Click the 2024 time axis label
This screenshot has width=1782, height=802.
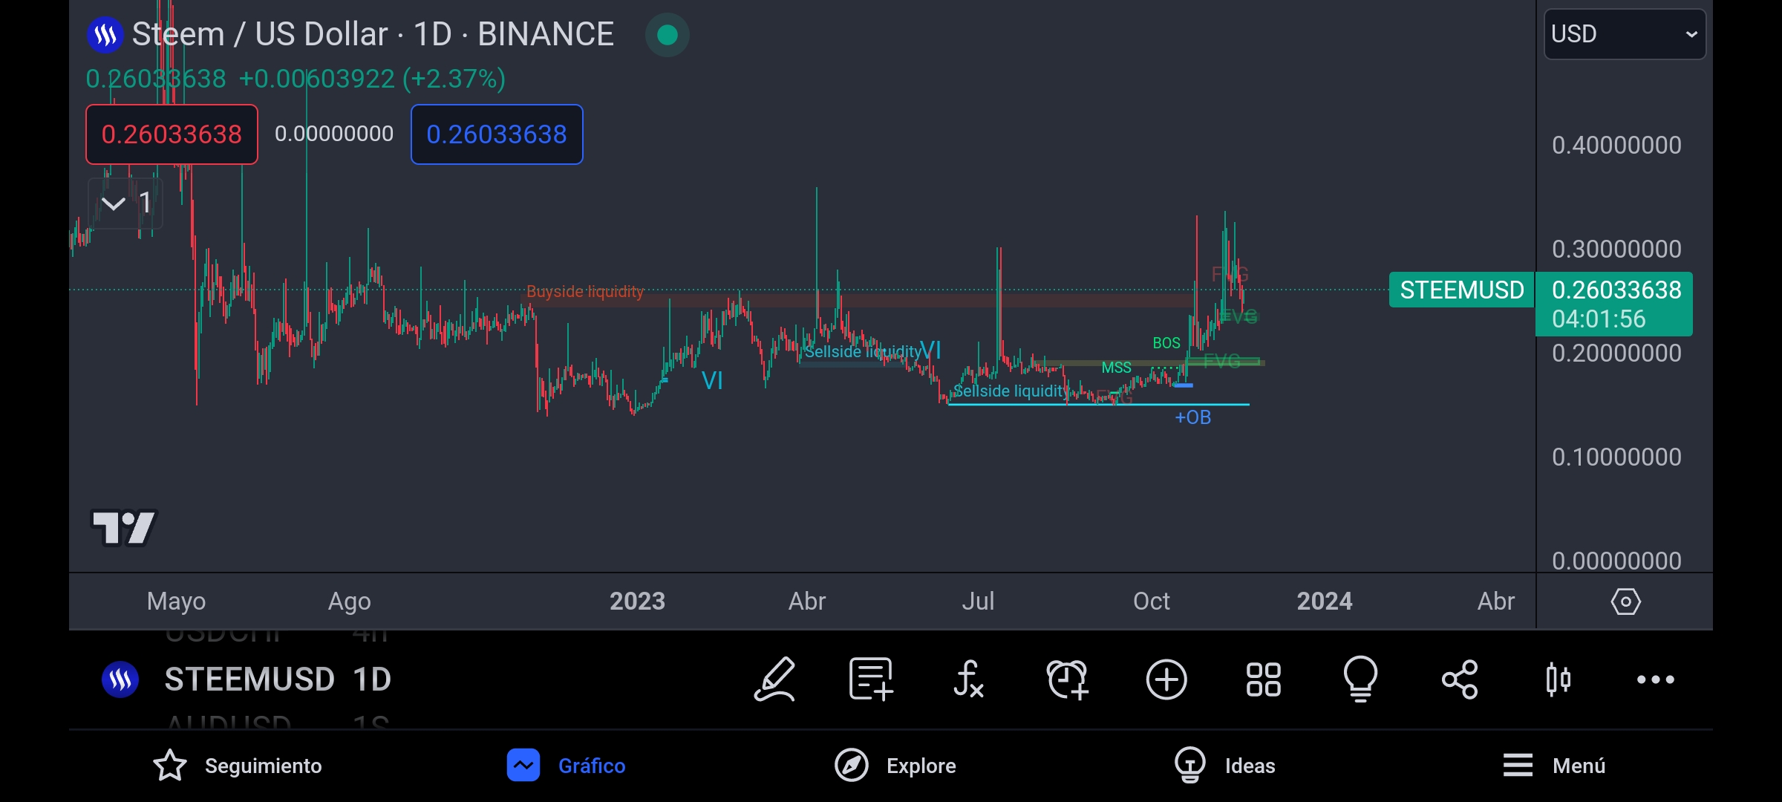[1325, 601]
